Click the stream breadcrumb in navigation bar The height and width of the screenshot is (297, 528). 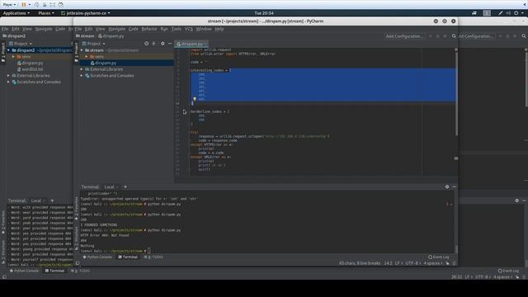click(85, 36)
